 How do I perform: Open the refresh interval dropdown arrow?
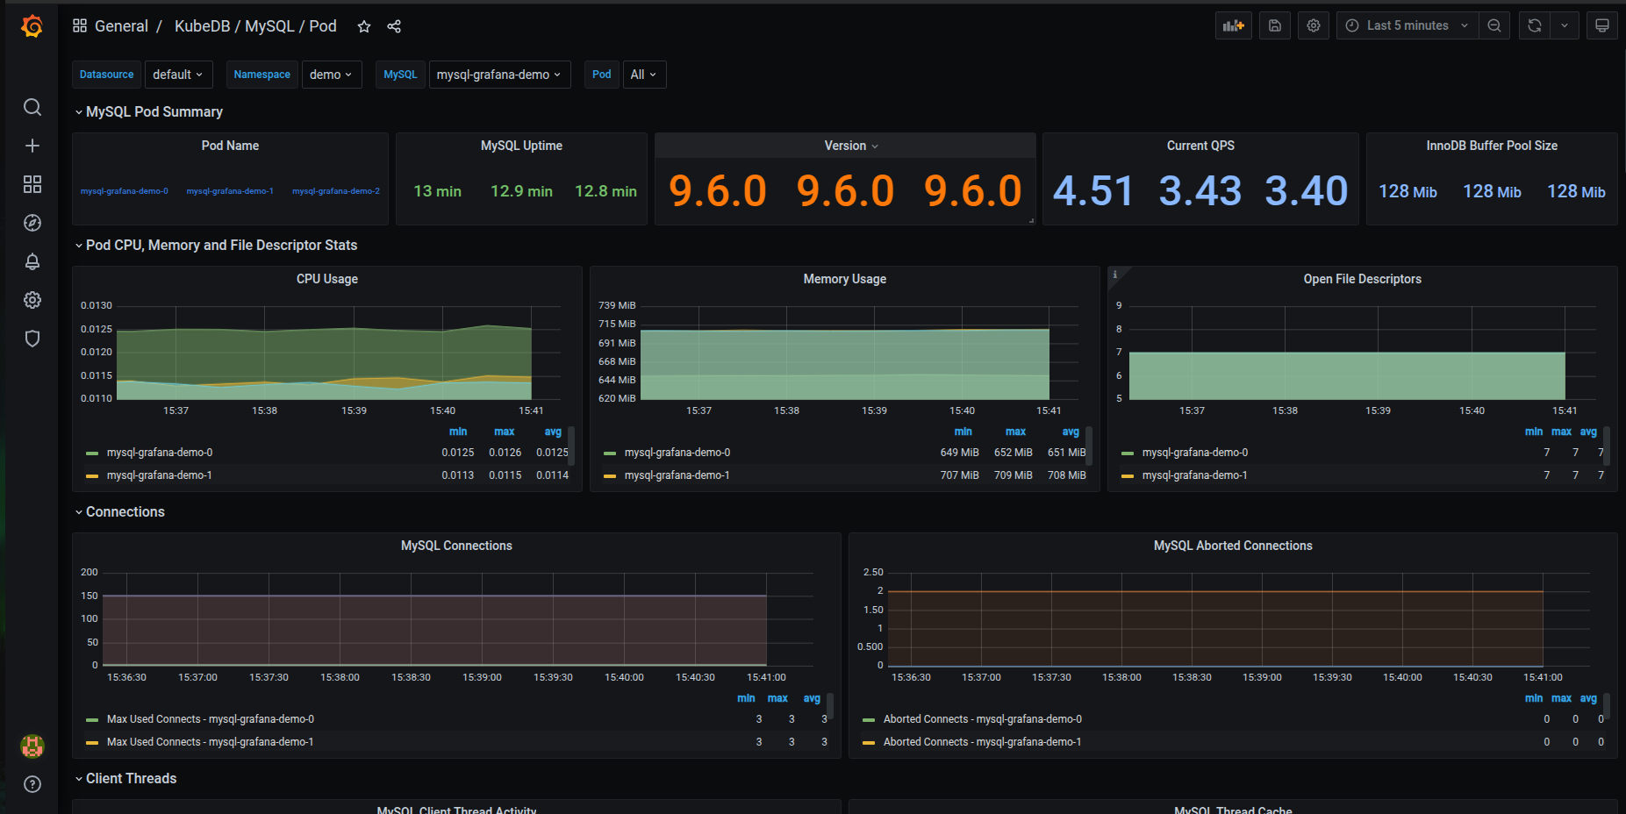(1565, 25)
